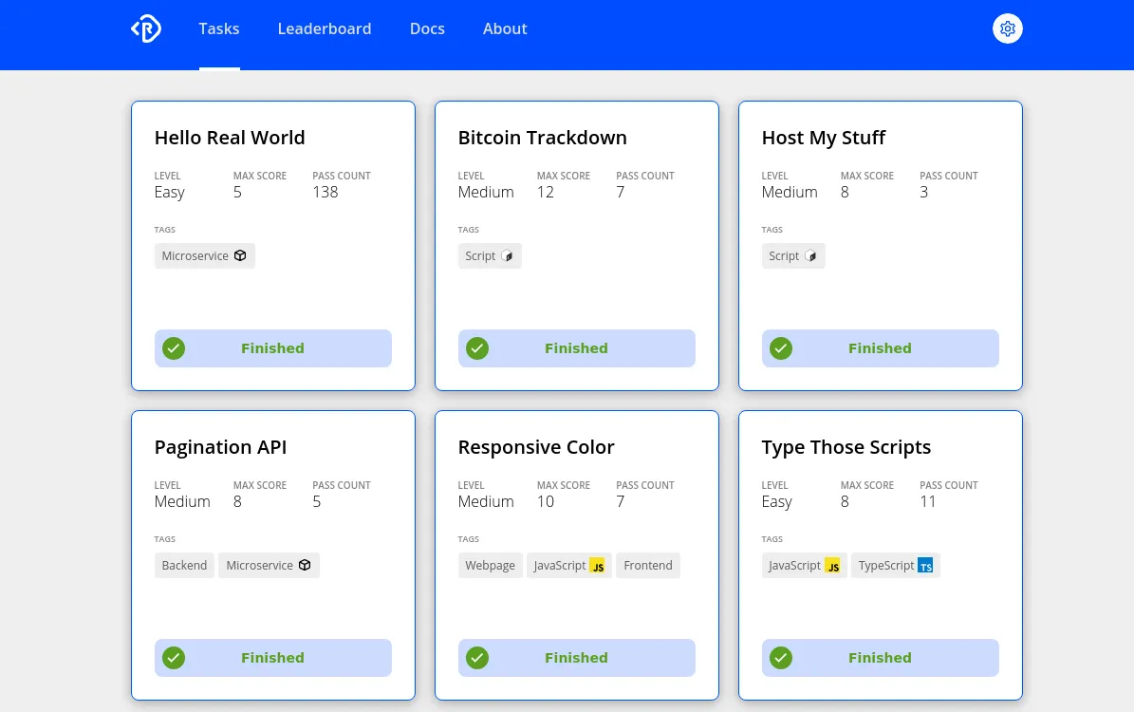This screenshot has height=712, width=1134.
Task: Click the pass count value 3
Action: coord(923,192)
